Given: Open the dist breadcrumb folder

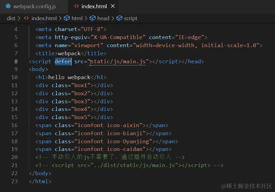Looking at the screenshot, I should coord(11,18).
